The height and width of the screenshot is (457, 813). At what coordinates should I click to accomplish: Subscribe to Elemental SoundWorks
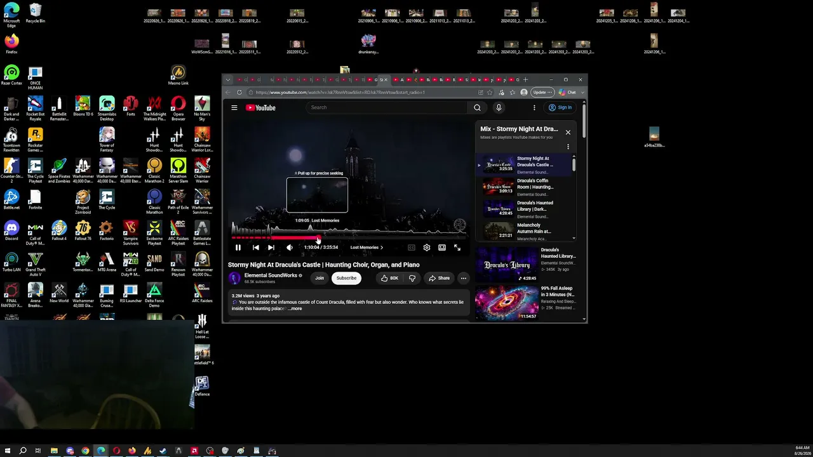coord(346,278)
